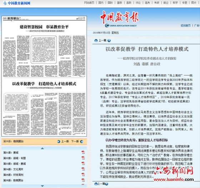Click article headline 以改革促教学 打造特色人才培养模式
The height and width of the screenshot is (188, 200).
[147, 49]
